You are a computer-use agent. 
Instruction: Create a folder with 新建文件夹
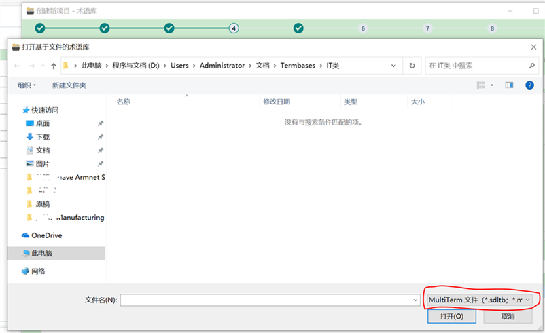69,85
